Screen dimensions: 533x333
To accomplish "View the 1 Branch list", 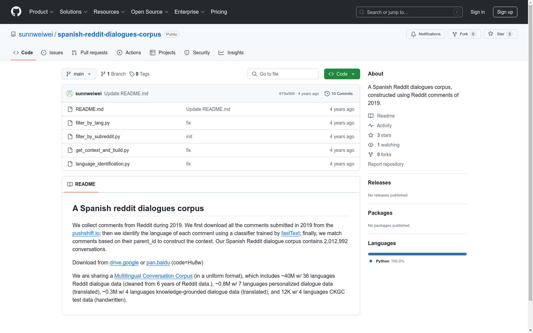I will pyautogui.click(x=113, y=74).
